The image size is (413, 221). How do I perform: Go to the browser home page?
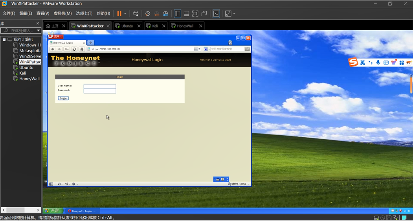coord(82,49)
